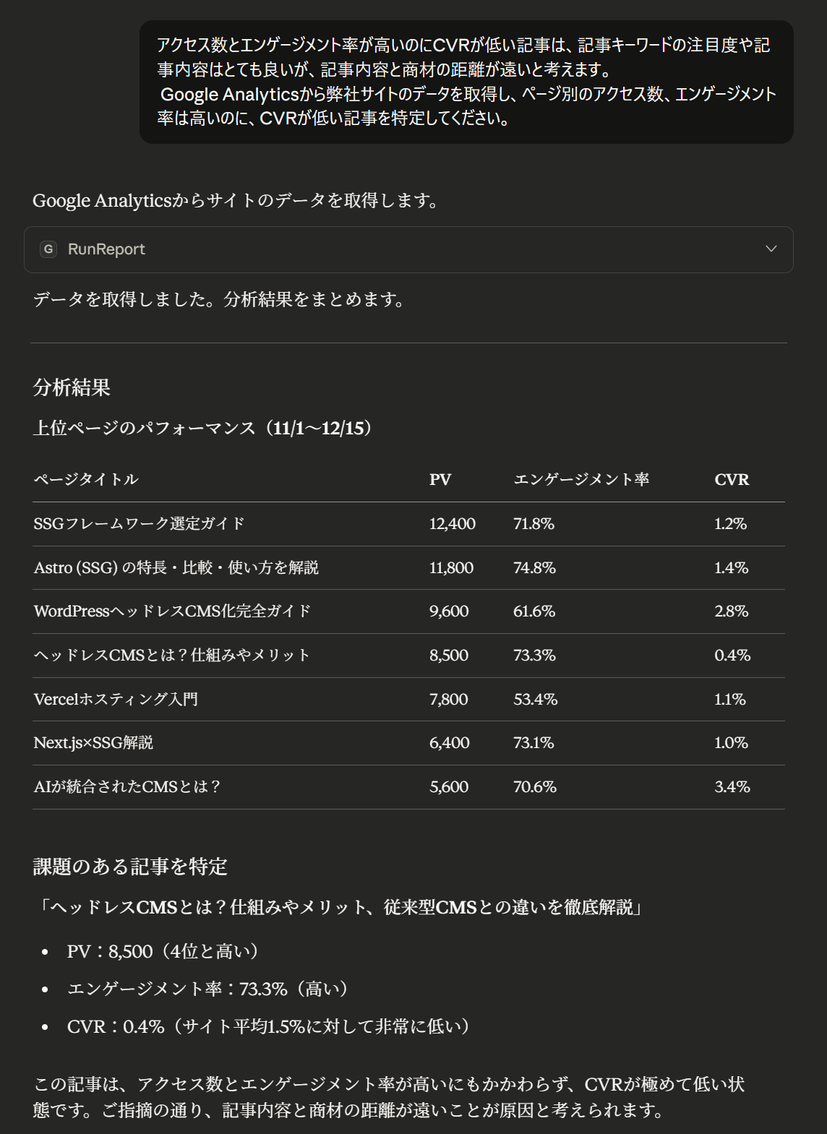Click the 課題のある記事を特定 heading
827x1134 pixels.
point(130,867)
